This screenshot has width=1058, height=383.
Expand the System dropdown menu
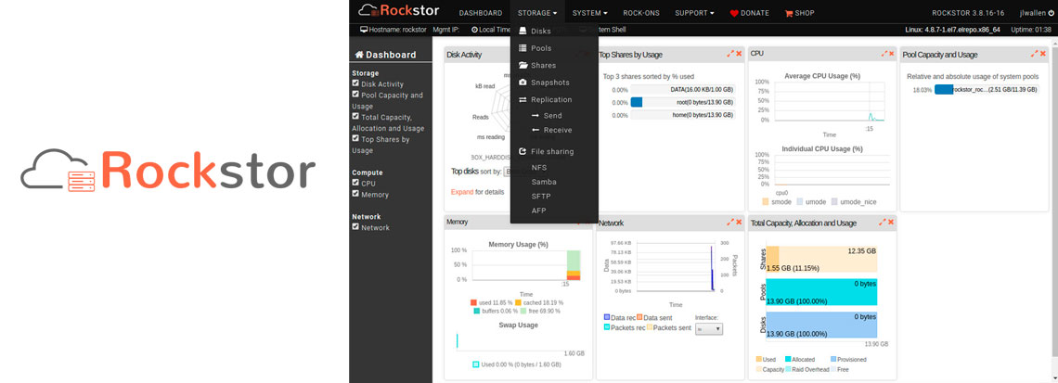coord(589,13)
